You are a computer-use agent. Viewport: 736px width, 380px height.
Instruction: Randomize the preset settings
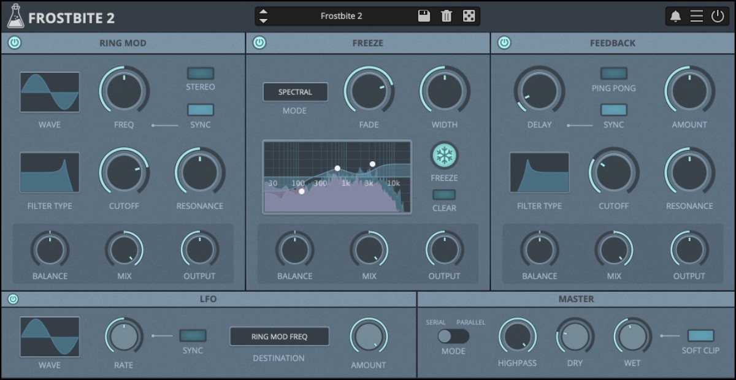[469, 16]
